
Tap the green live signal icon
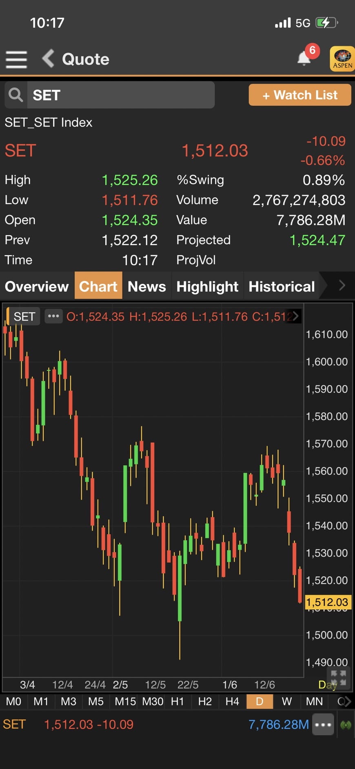point(346,725)
